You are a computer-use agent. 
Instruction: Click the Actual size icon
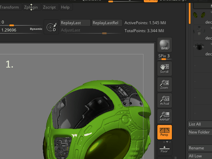(x=164, y=100)
